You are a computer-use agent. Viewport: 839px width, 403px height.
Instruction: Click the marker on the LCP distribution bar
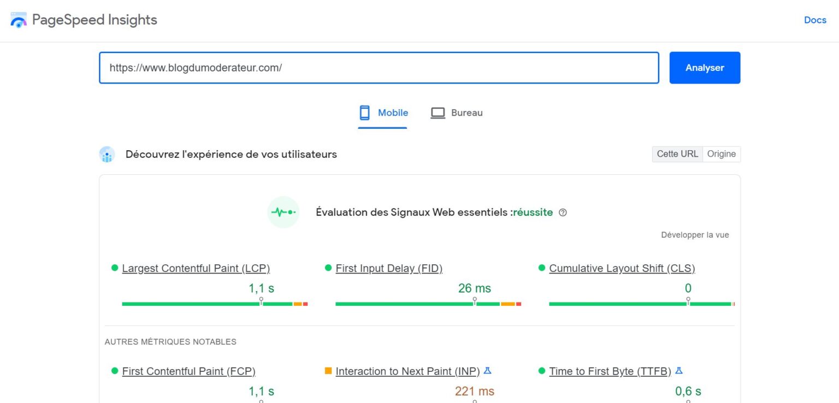pos(261,300)
